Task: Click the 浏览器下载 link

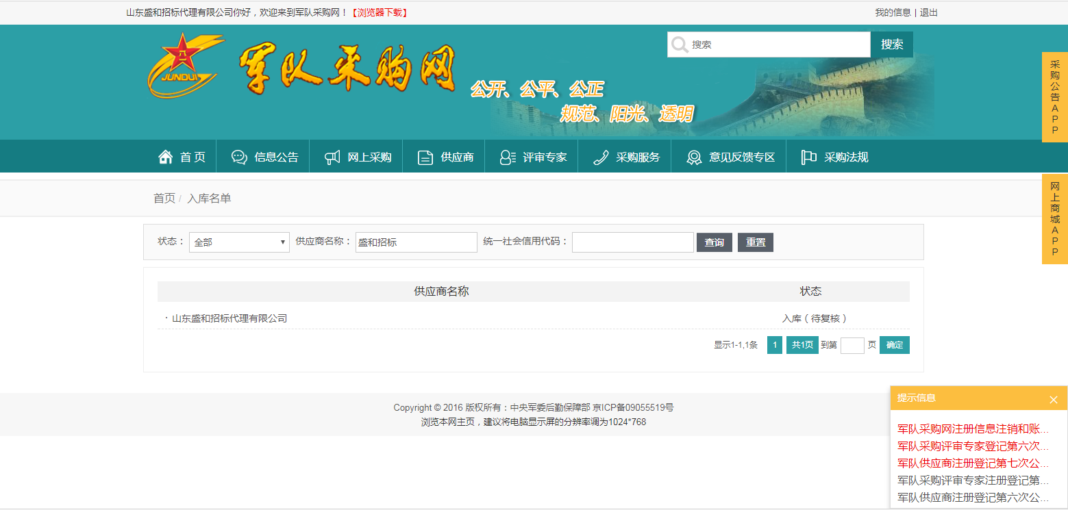Action: point(380,12)
